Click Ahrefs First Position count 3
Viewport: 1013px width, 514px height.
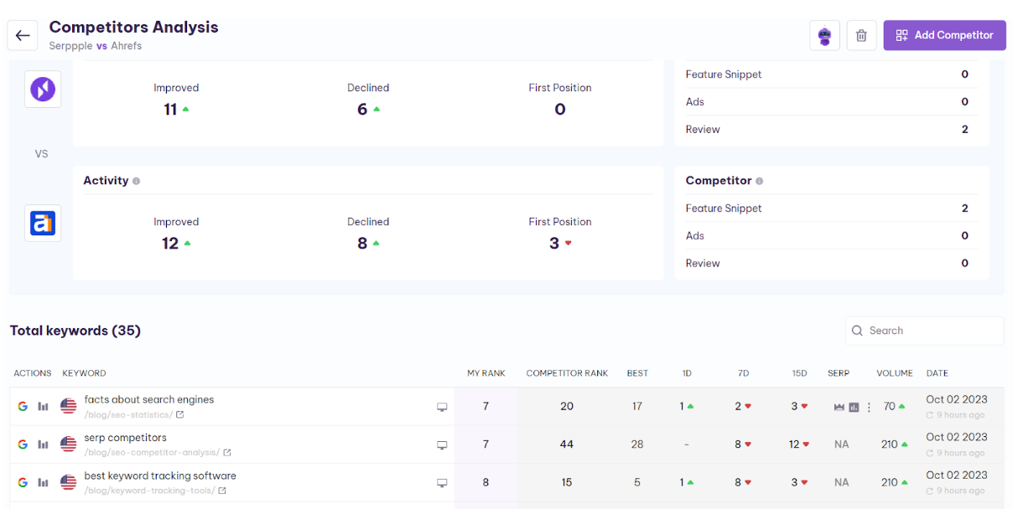coord(554,244)
